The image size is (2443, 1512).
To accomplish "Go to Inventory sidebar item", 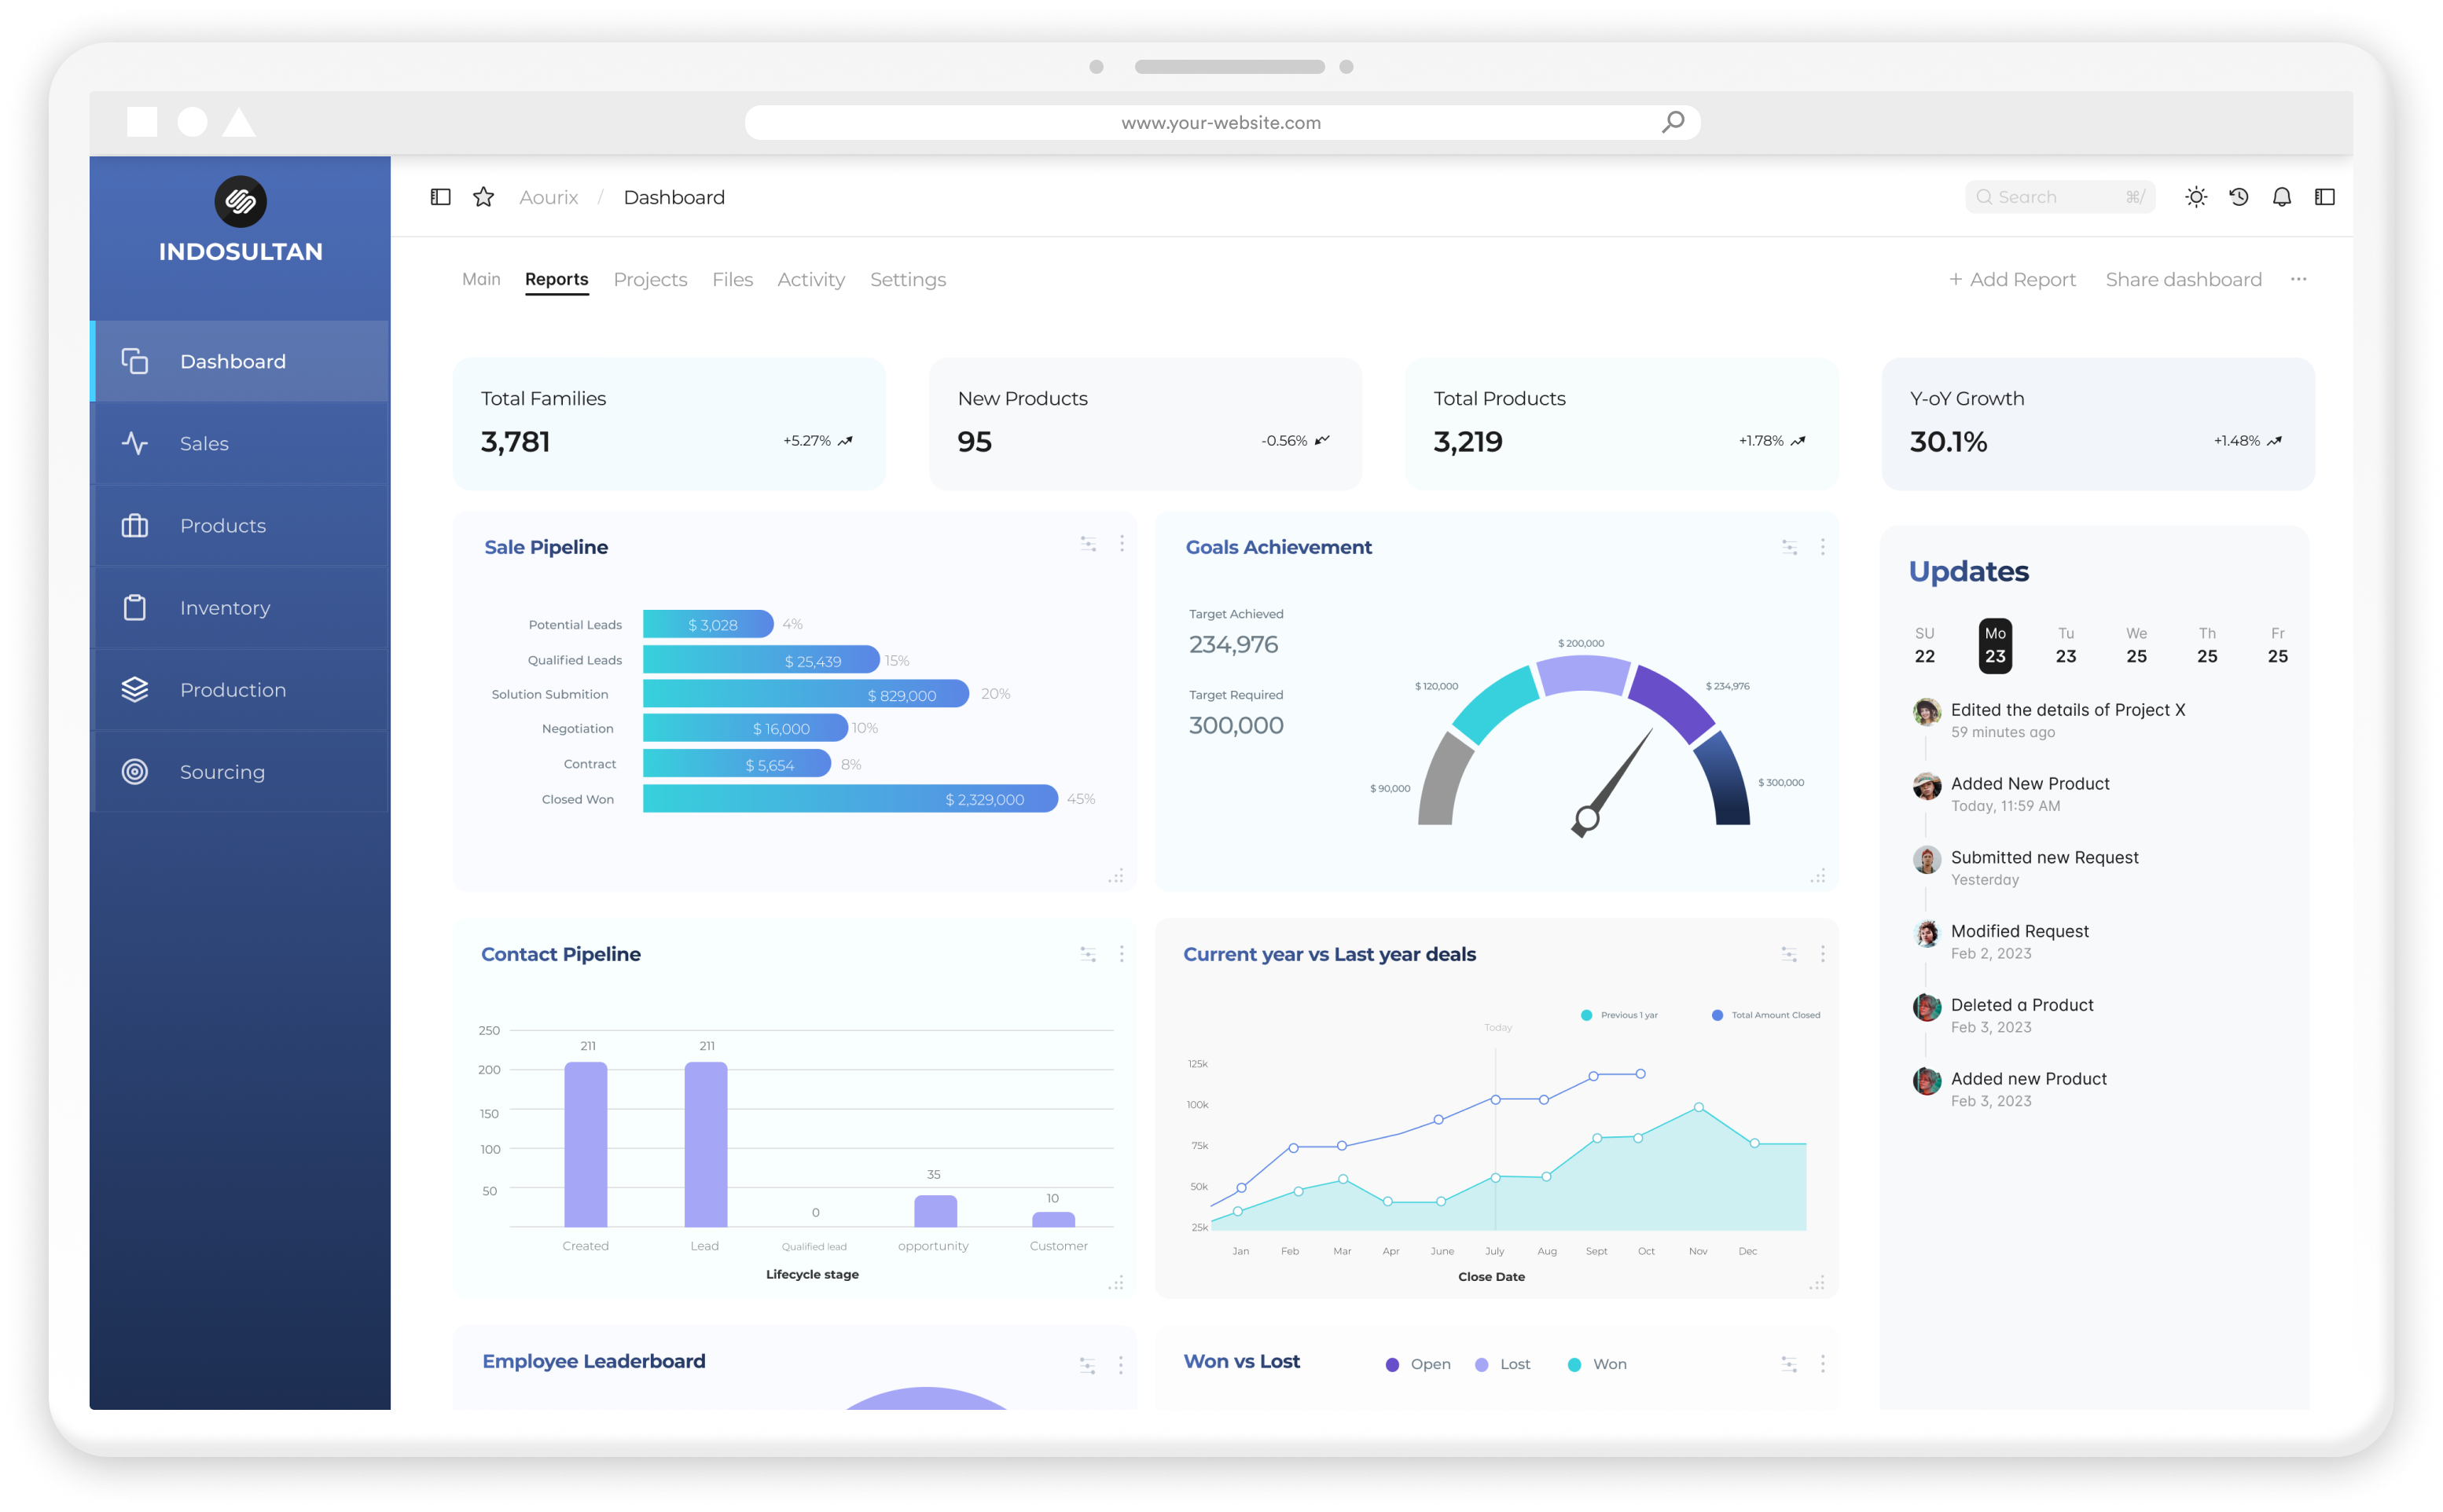I will 224,608.
